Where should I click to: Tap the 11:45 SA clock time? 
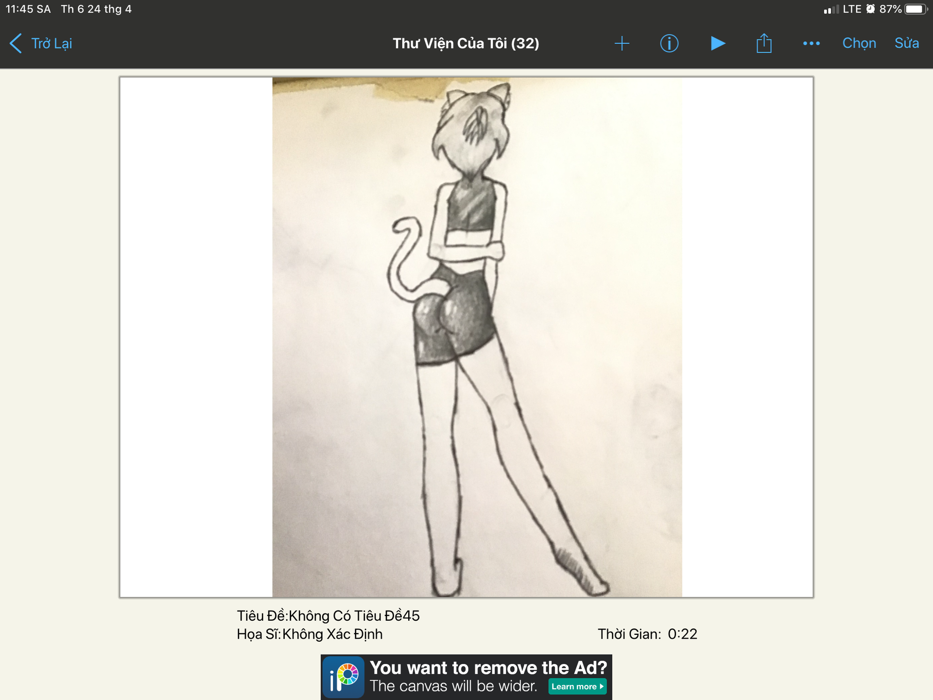(x=28, y=9)
